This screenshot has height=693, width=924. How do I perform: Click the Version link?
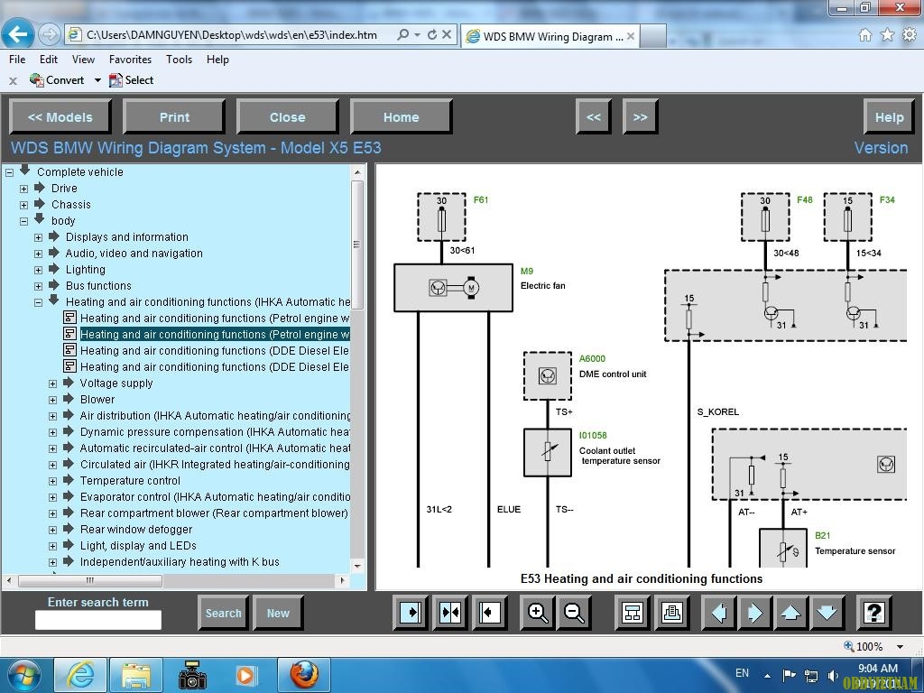point(881,148)
